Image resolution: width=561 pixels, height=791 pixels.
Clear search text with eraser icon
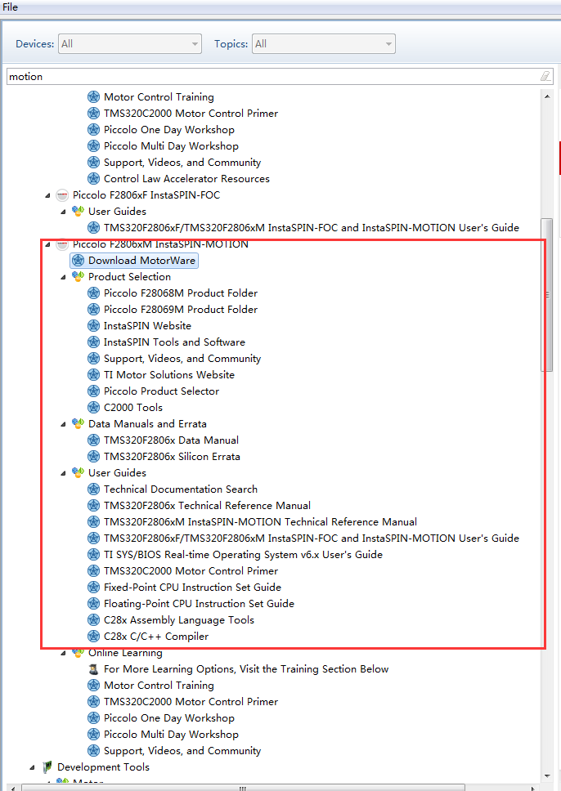coord(545,76)
